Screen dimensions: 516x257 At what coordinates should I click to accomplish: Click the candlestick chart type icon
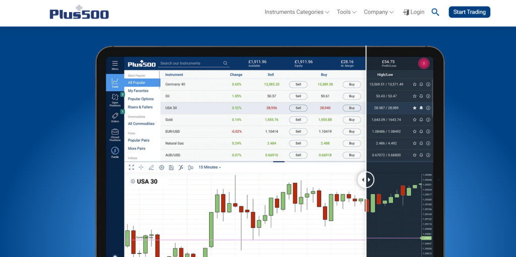190,167
